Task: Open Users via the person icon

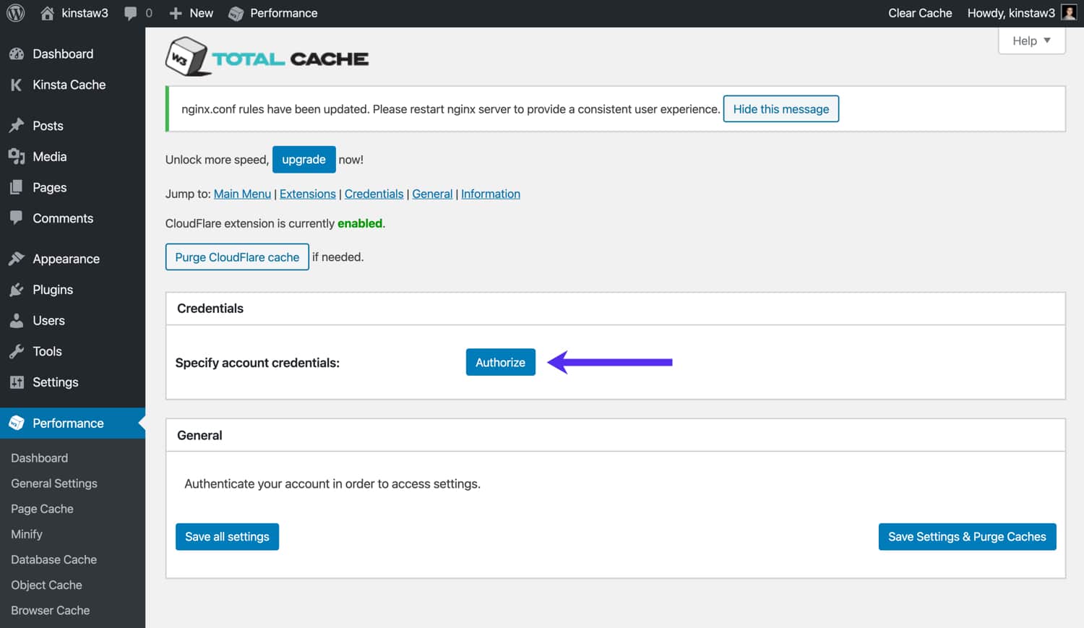Action: coord(16,320)
